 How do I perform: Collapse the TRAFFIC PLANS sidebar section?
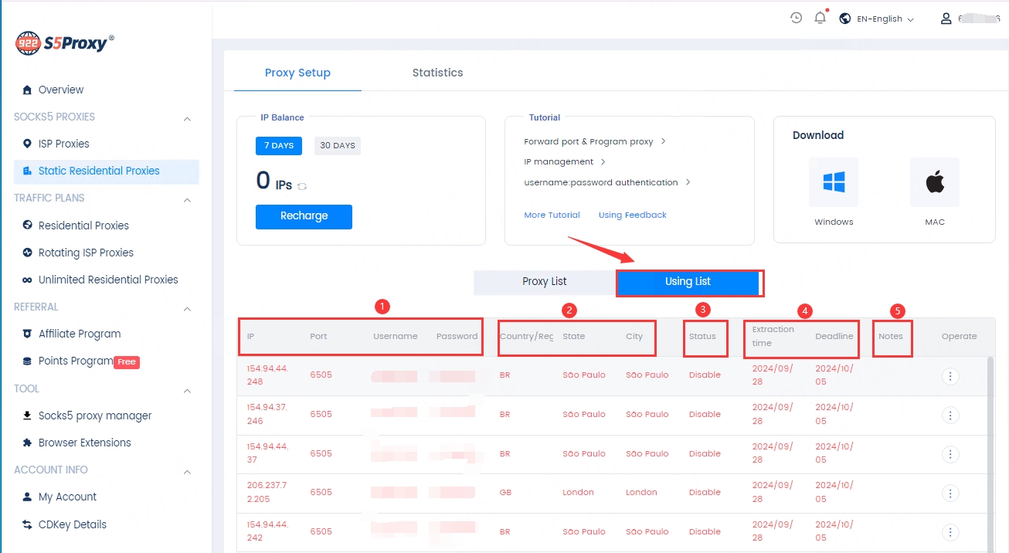click(x=187, y=199)
